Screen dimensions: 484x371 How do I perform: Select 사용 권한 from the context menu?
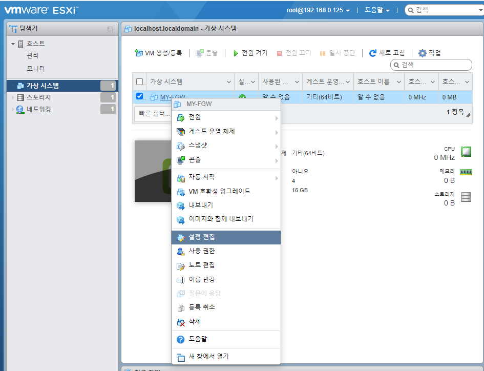click(226, 251)
